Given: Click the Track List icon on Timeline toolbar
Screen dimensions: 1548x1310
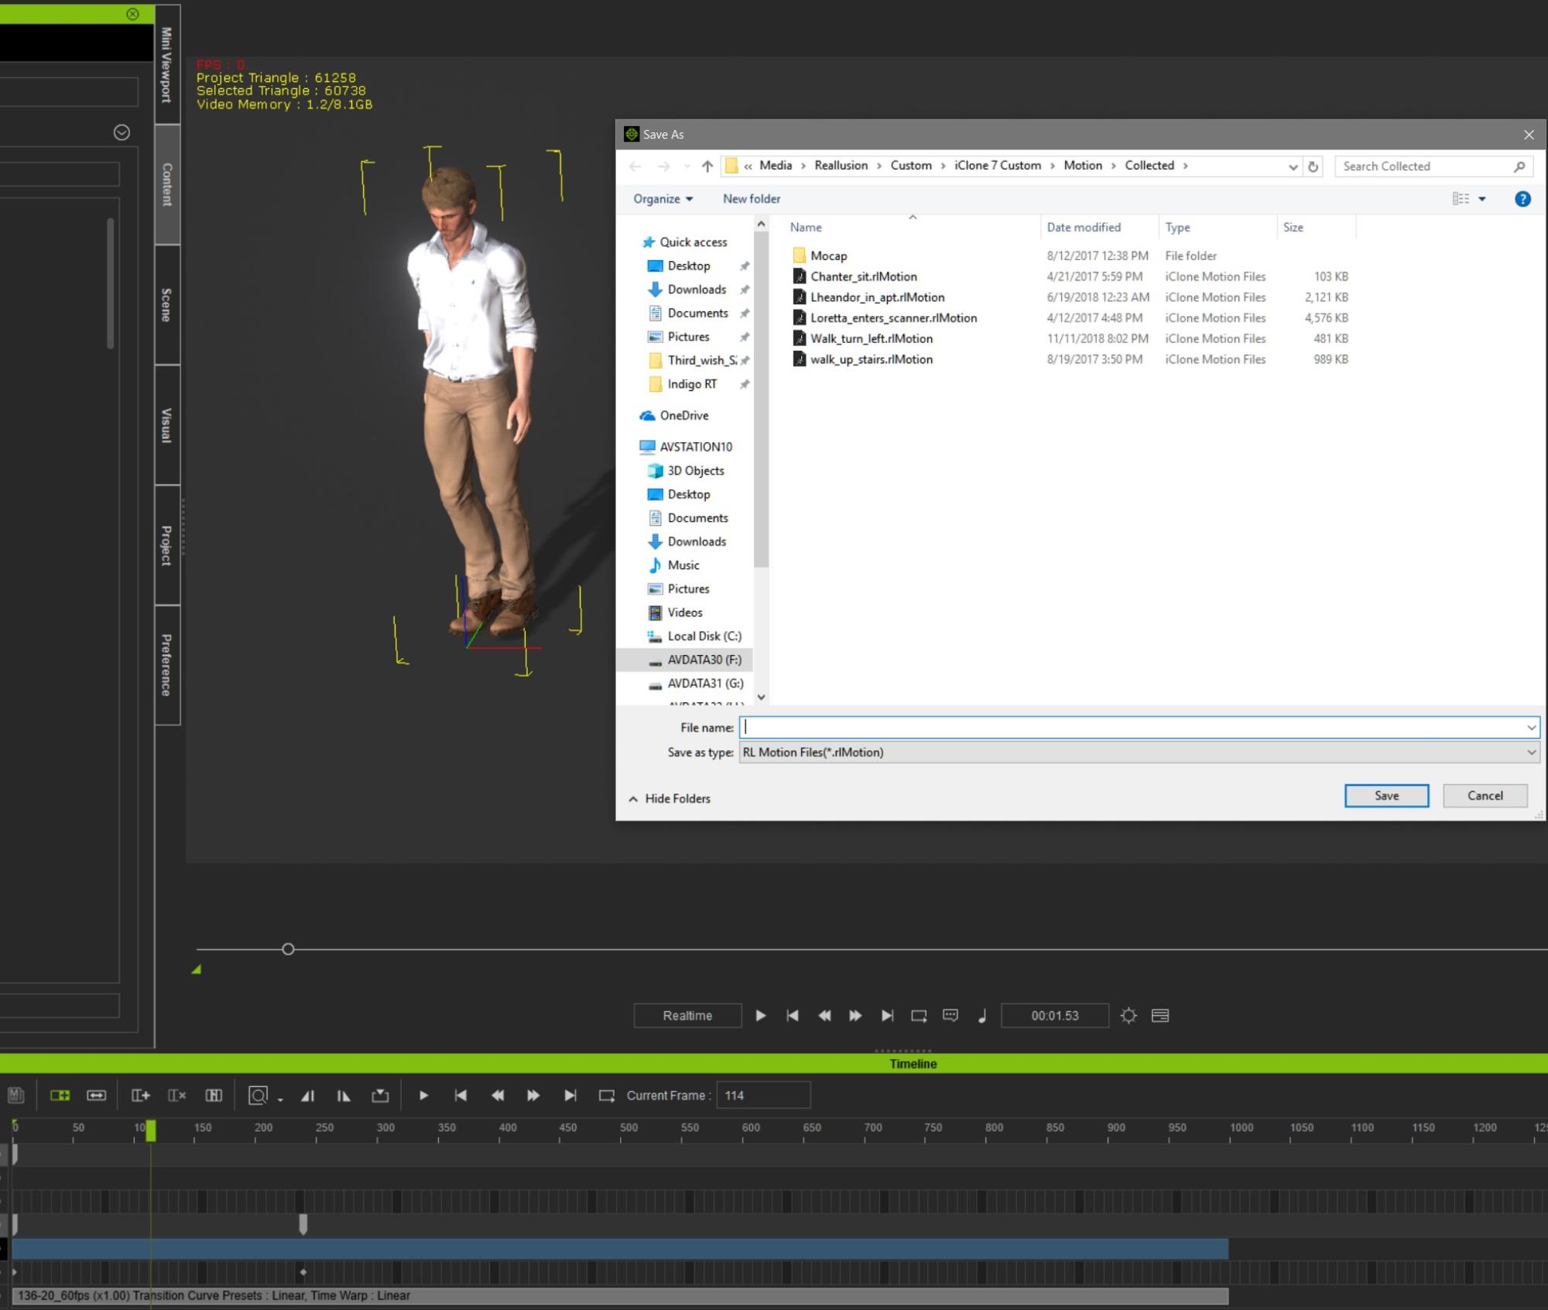Looking at the screenshot, I should (16, 1096).
